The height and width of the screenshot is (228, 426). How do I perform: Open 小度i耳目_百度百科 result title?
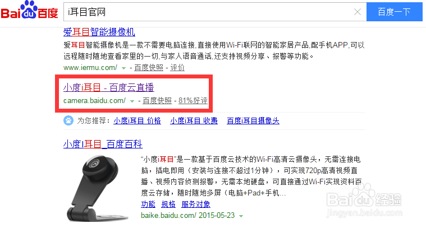[x=103, y=144]
